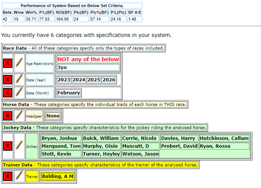Delete the Trainer category with red X
Screen dimensions: 261x188
pos(8,176)
